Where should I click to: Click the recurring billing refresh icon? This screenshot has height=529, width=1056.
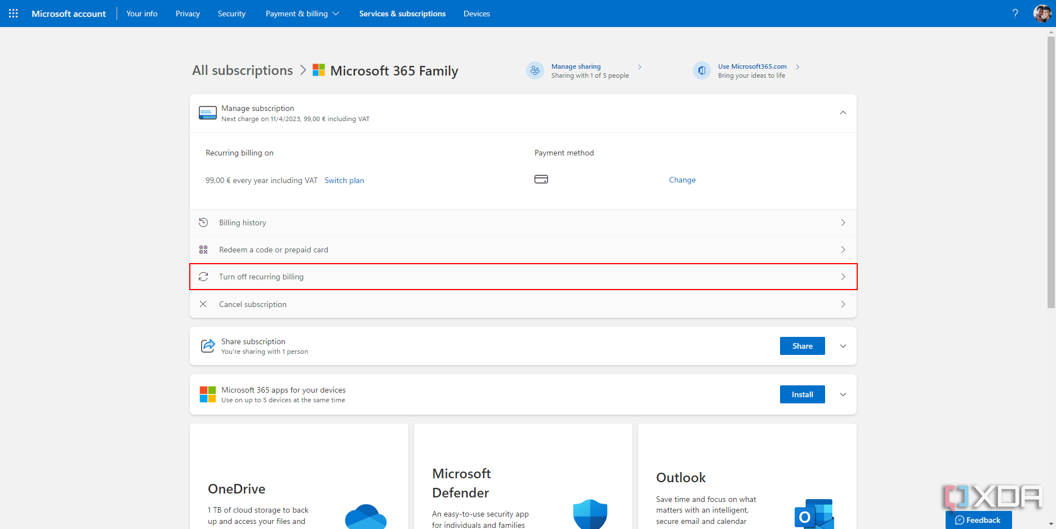point(203,277)
